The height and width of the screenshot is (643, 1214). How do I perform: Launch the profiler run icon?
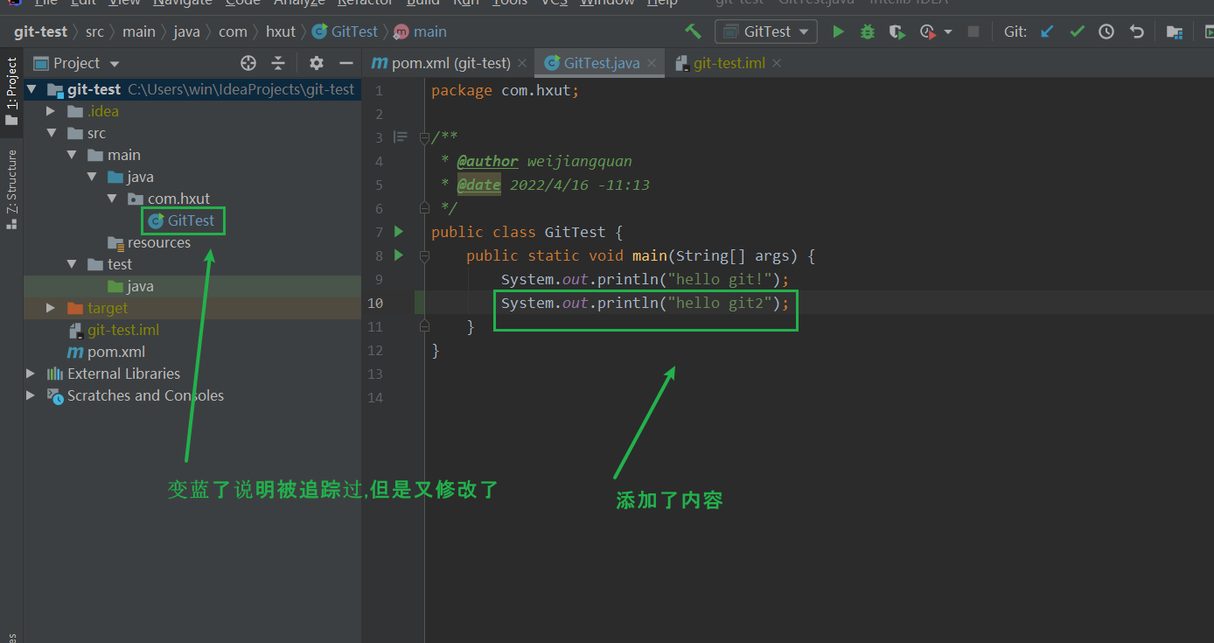[x=927, y=31]
